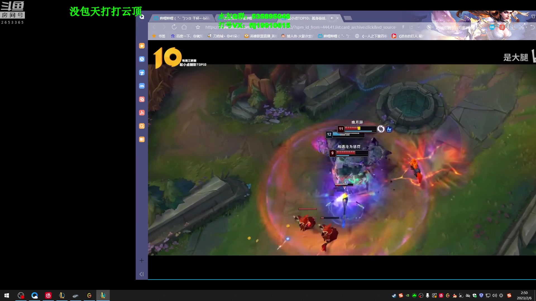The width and height of the screenshot is (536, 301).
Task: Click the undo closed tab icon
Action: [532, 27]
